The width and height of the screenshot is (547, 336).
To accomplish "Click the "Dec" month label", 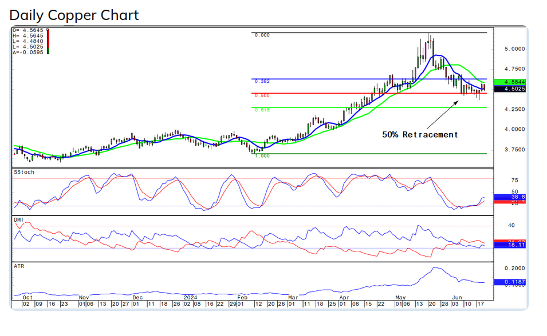I will [x=138, y=298].
